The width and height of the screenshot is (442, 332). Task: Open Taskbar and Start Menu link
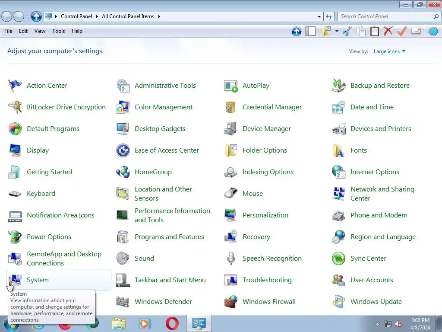click(170, 280)
